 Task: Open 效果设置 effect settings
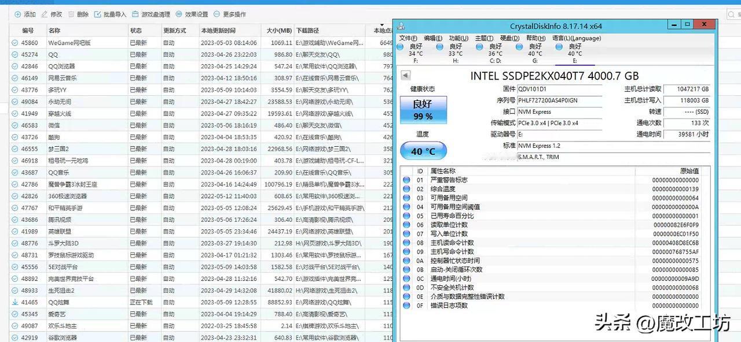(x=192, y=14)
